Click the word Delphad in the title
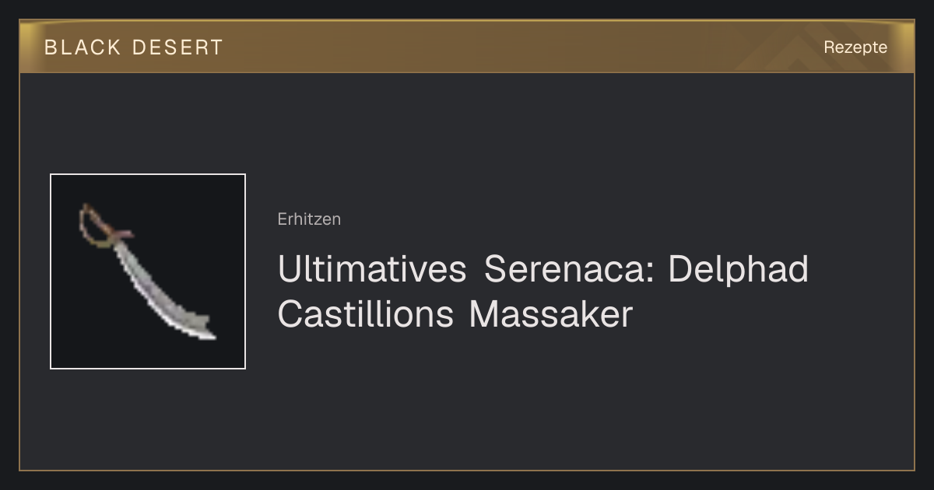934x490 pixels. 738,269
